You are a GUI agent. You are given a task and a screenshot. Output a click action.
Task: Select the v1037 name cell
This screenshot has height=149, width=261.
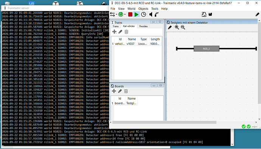(132, 44)
